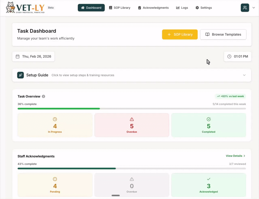Switch to the SOP Library tab
This screenshot has width=259, height=199.
(x=119, y=8)
